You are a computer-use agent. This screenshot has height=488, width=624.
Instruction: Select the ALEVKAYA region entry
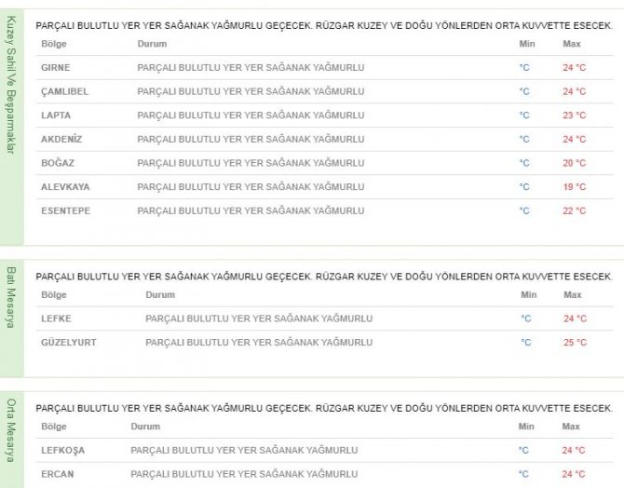click(63, 186)
